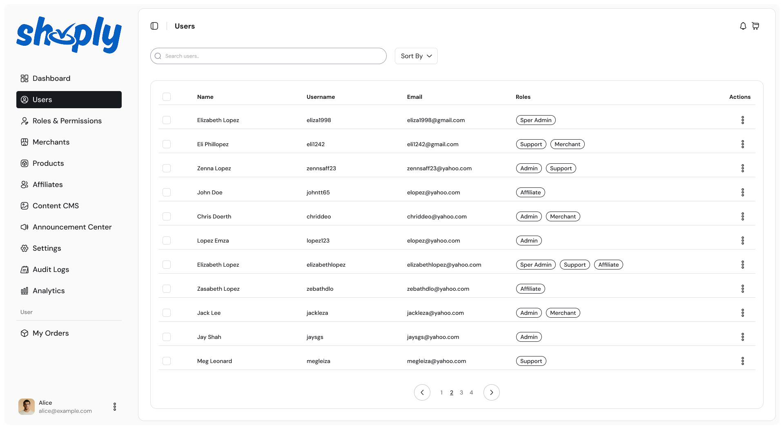
Task: Tick John Doe row checkbox
Action: tap(167, 192)
